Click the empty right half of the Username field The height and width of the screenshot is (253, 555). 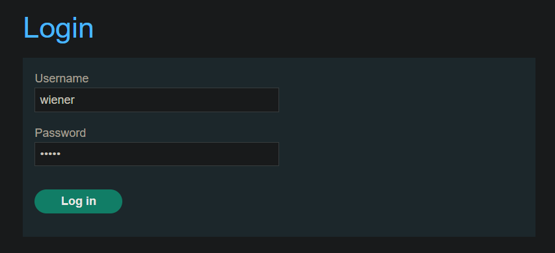[x=218, y=100]
